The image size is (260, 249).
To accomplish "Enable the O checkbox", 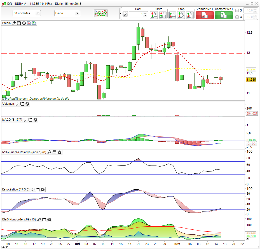I will click(x=237, y=17).
